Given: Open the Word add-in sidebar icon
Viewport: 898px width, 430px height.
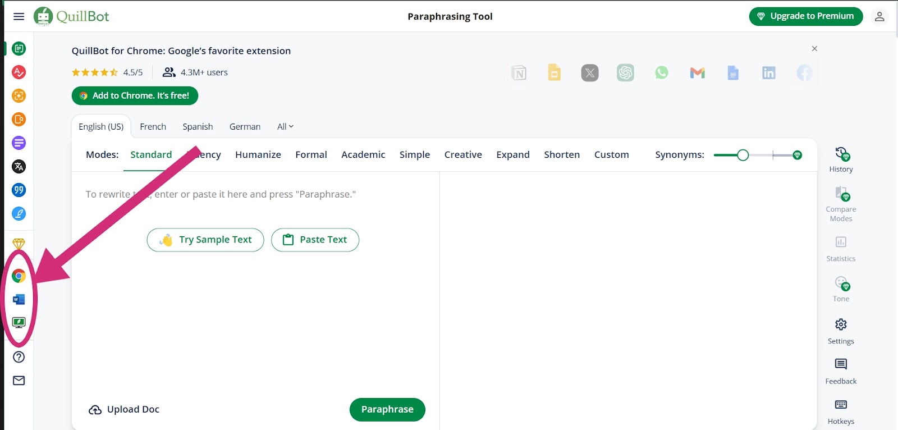Looking at the screenshot, I should point(19,300).
